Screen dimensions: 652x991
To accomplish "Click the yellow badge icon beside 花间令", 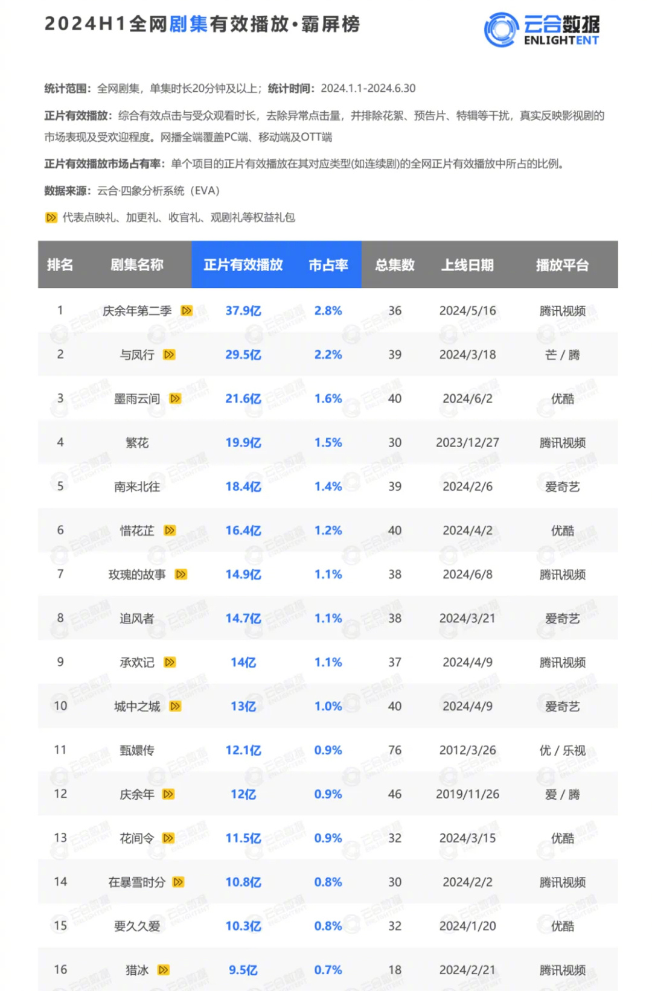I will (168, 838).
